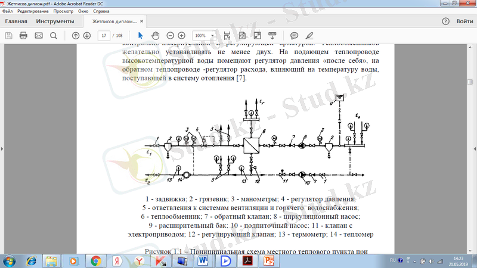Open the Редактирование menu
Image resolution: width=477 pixels, height=268 pixels.
(33, 11)
